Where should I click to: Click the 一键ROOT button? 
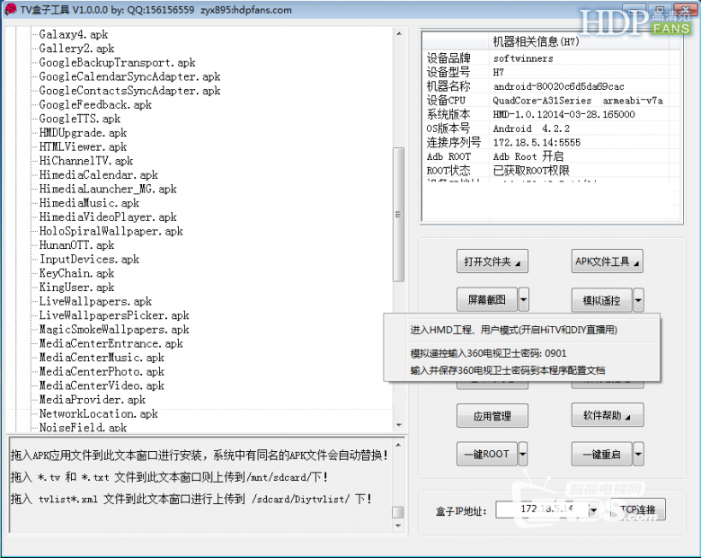(x=487, y=455)
